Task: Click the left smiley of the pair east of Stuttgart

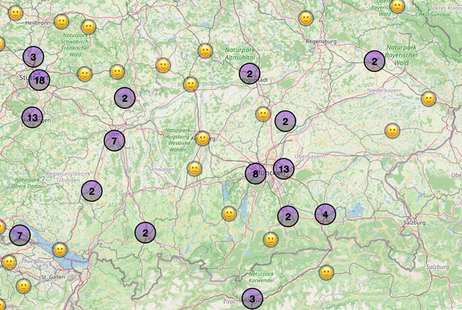Action: [85, 73]
